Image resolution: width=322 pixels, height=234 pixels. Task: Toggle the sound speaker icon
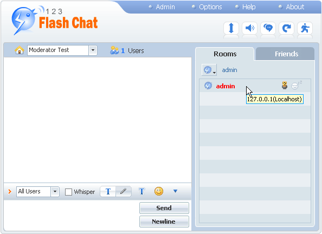250,28
